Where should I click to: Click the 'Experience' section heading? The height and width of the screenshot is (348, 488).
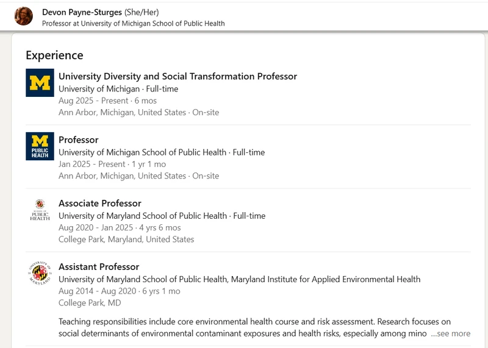[54, 55]
